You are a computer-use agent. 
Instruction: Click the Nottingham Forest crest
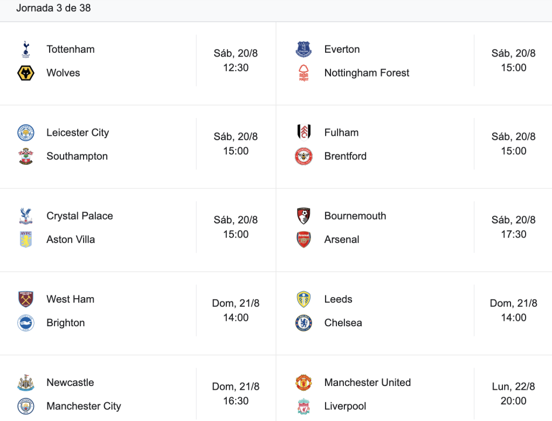303,73
